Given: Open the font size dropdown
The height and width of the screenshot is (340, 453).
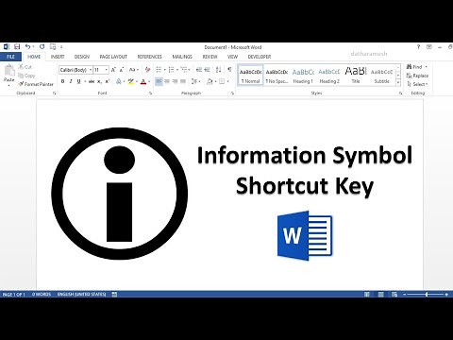Looking at the screenshot, I should [107, 70].
